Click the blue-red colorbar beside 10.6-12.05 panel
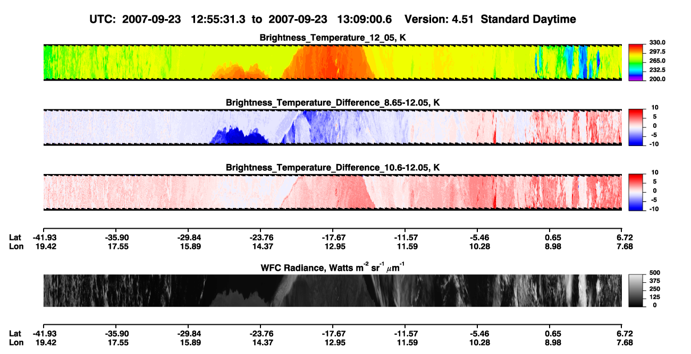Screen dimensions: 691x354 [x=636, y=192]
